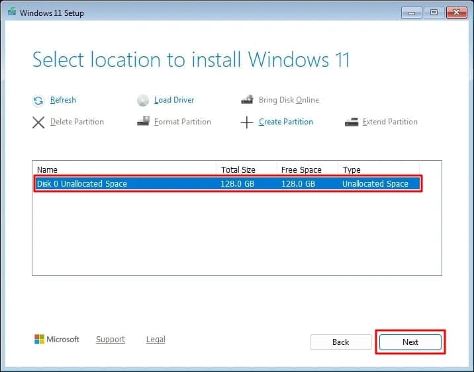
Task: Minimize the Windows 11 Setup window
Action: pos(411,13)
